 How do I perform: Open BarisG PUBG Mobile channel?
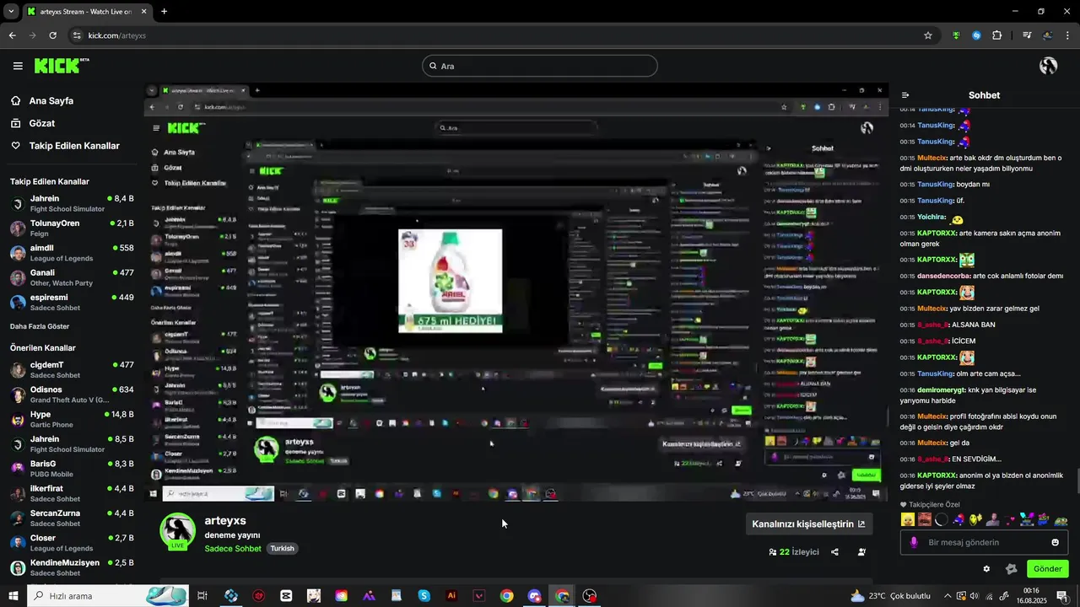pyautogui.click(x=73, y=469)
